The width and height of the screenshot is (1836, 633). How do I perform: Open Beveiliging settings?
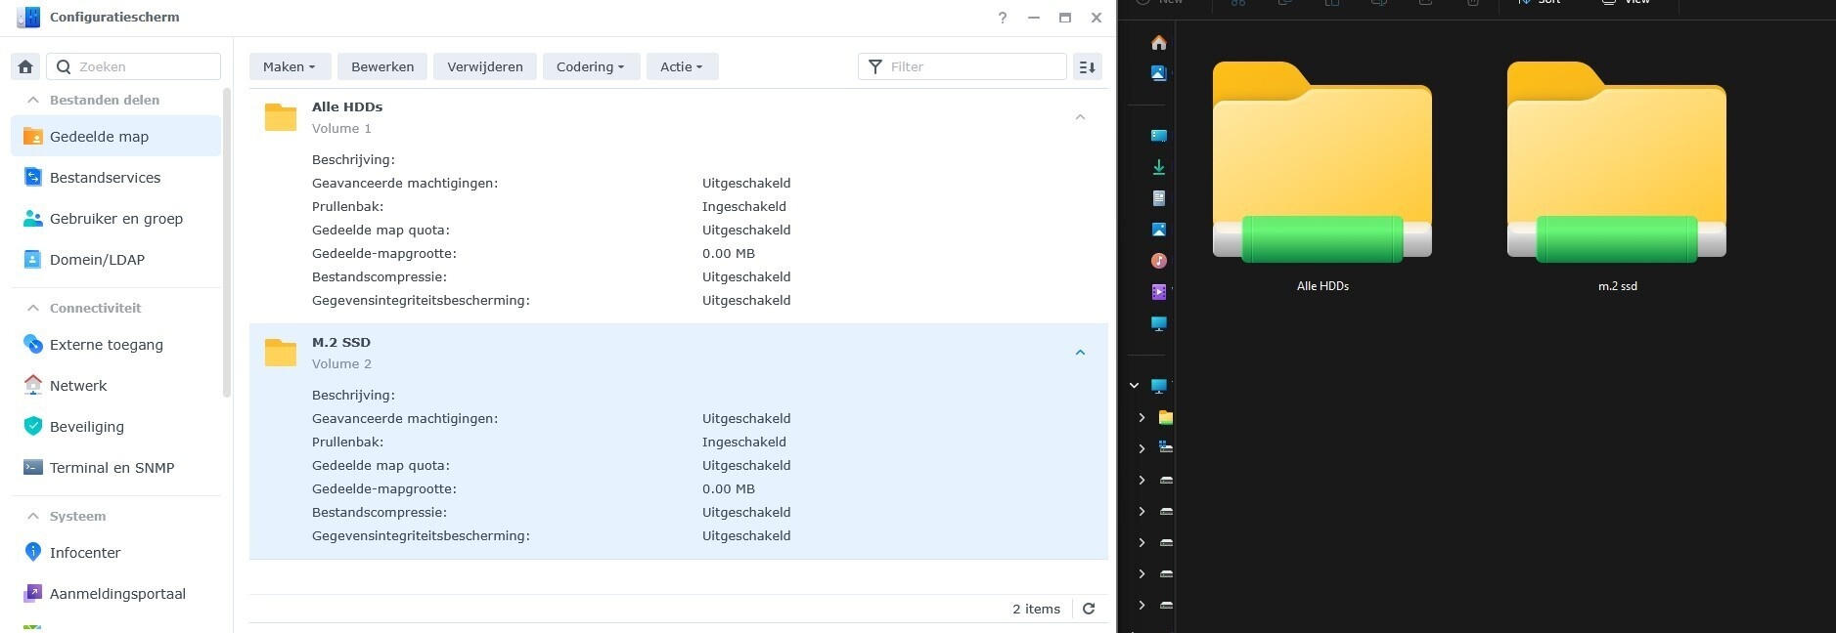click(x=115, y=427)
